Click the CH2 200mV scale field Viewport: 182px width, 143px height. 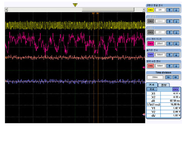(160, 21)
